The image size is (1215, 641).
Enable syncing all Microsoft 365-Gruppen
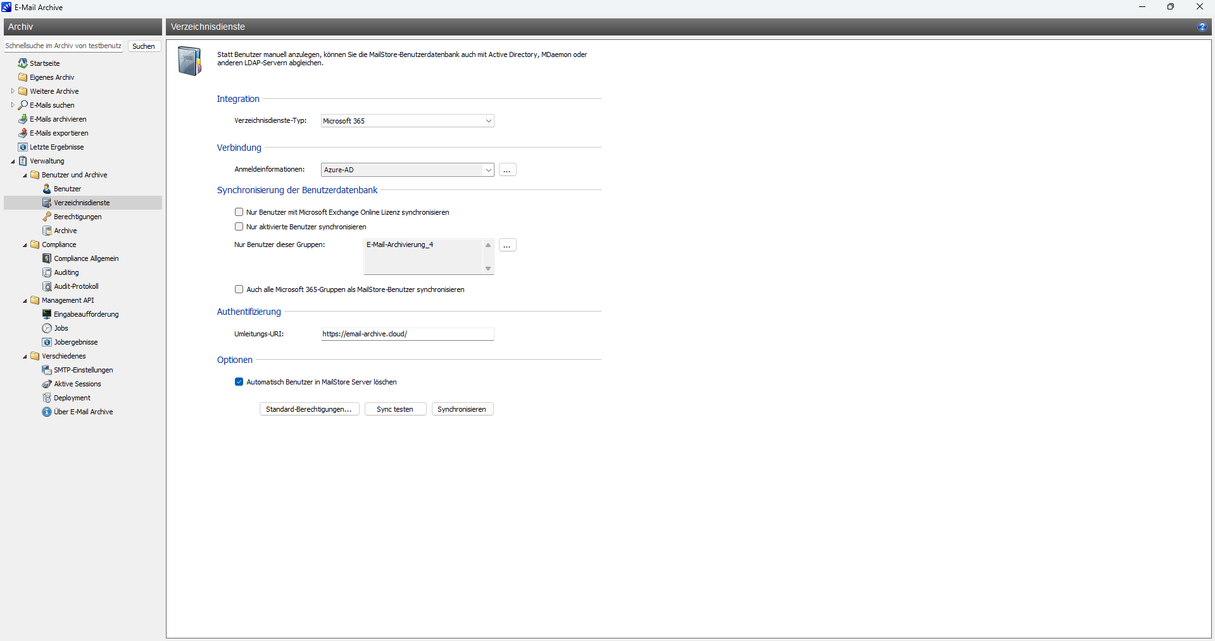coord(239,289)
